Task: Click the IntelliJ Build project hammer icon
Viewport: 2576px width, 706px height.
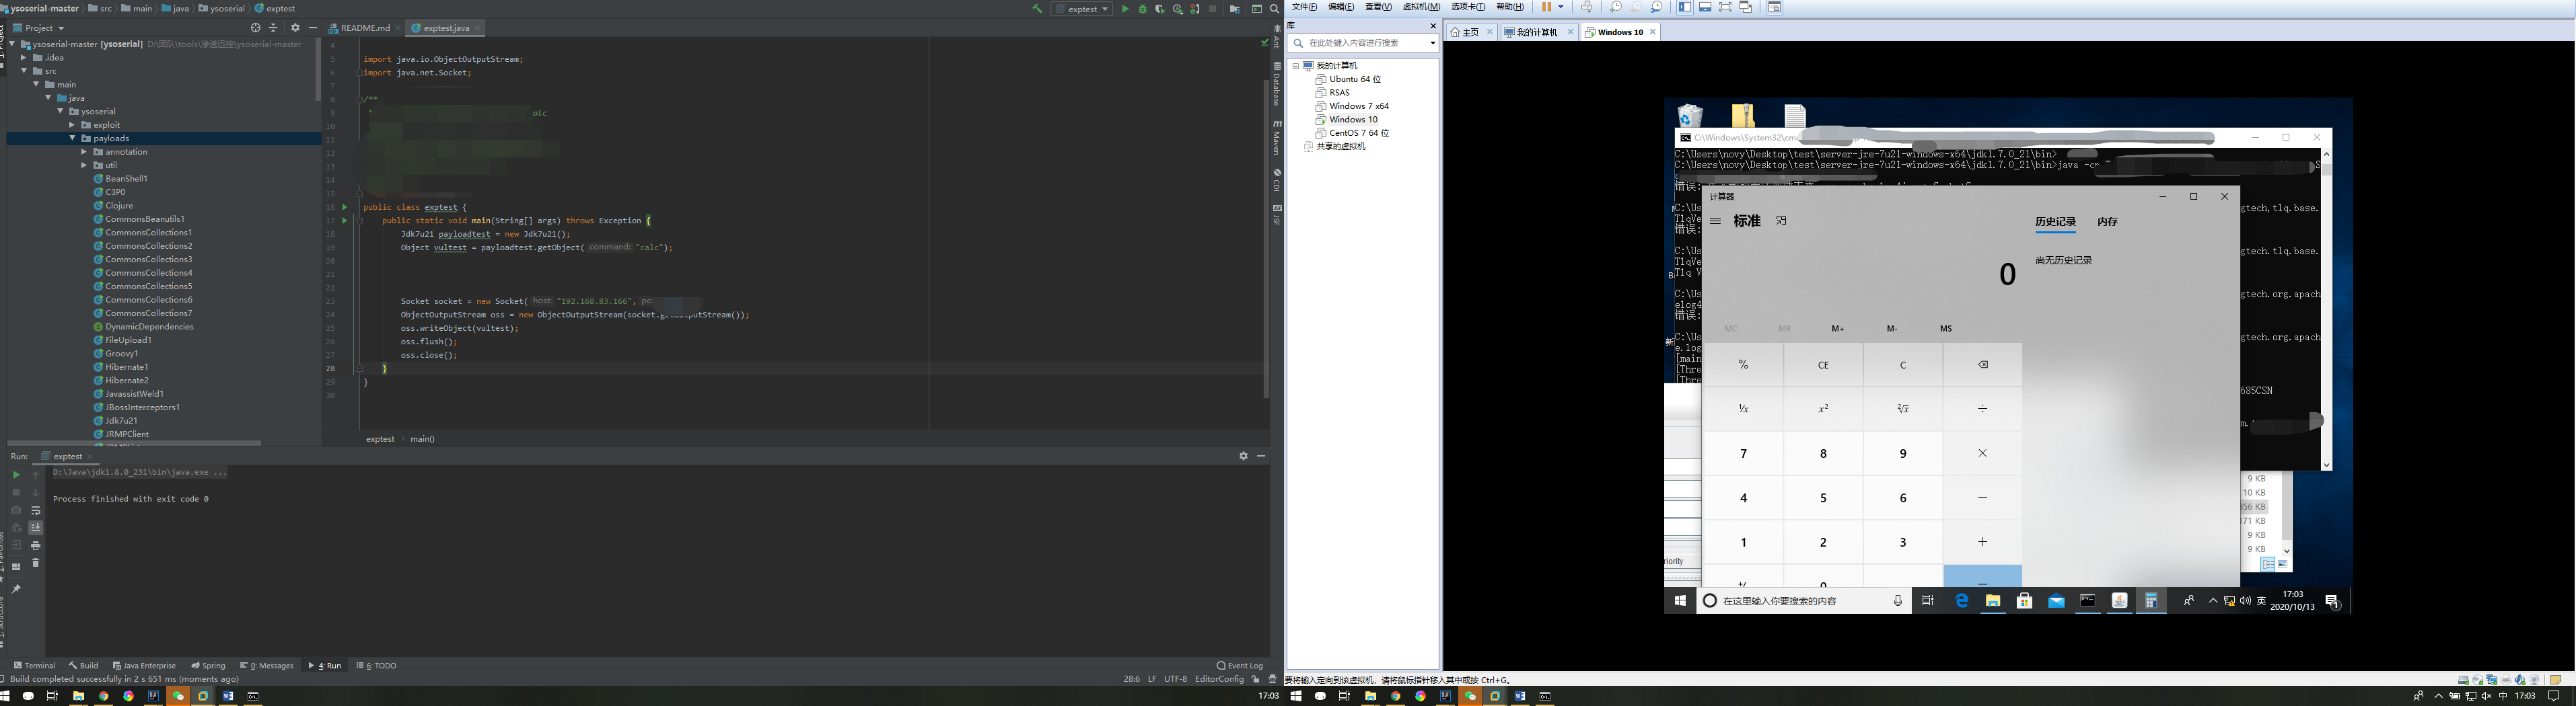Action: pyautogui.click(x=1037, y=9)
